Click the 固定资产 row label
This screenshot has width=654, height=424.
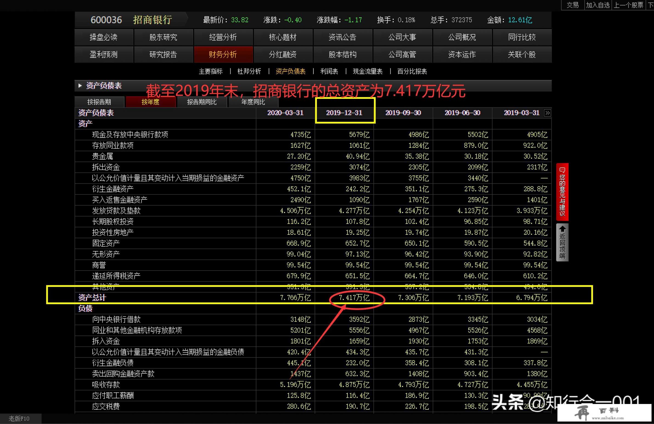coord(106,243)
